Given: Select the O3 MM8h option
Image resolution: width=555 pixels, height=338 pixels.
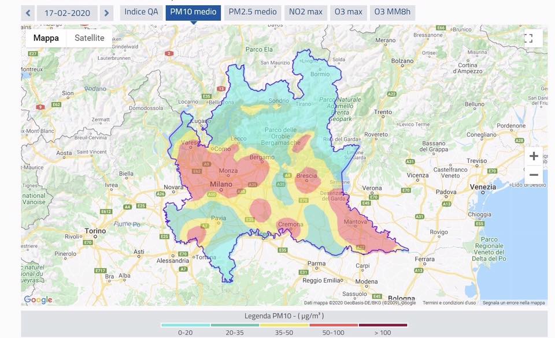Looking at the screenshot, I should (x=393, y=12).
